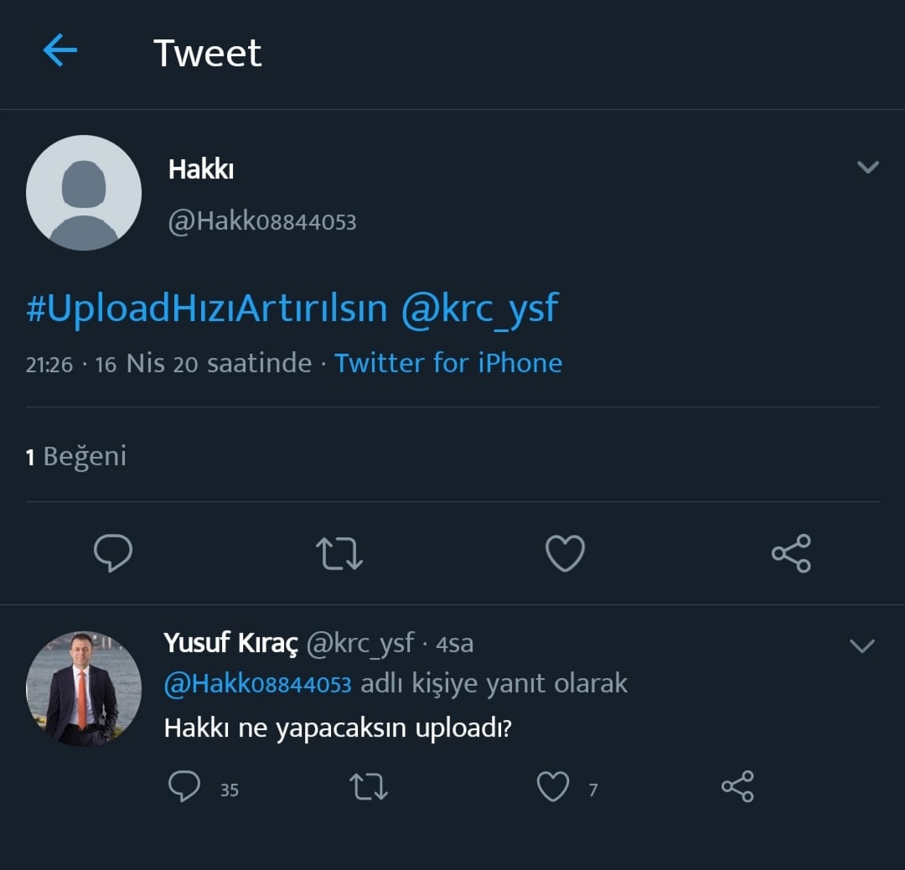The height and width of the screenshot is (870, 905).
Task: Like Hakkı's main tweet
Action: point(565,553)
